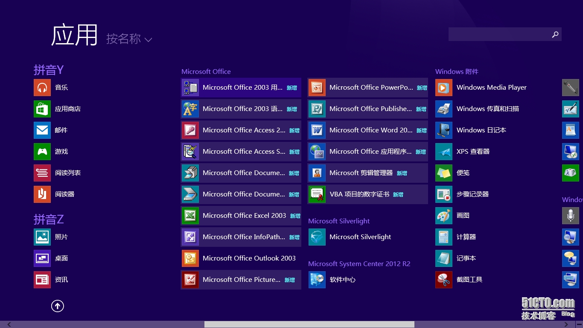
Task: Launch Microsoft Office Word 20...
Action: pos(367,130)
